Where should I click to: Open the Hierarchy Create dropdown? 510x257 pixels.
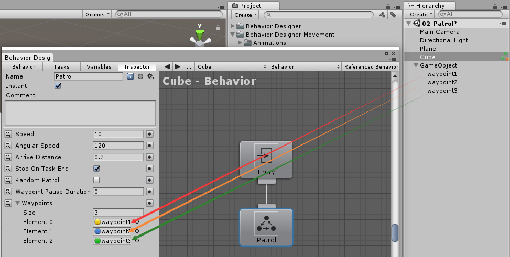tap(421, 15)
